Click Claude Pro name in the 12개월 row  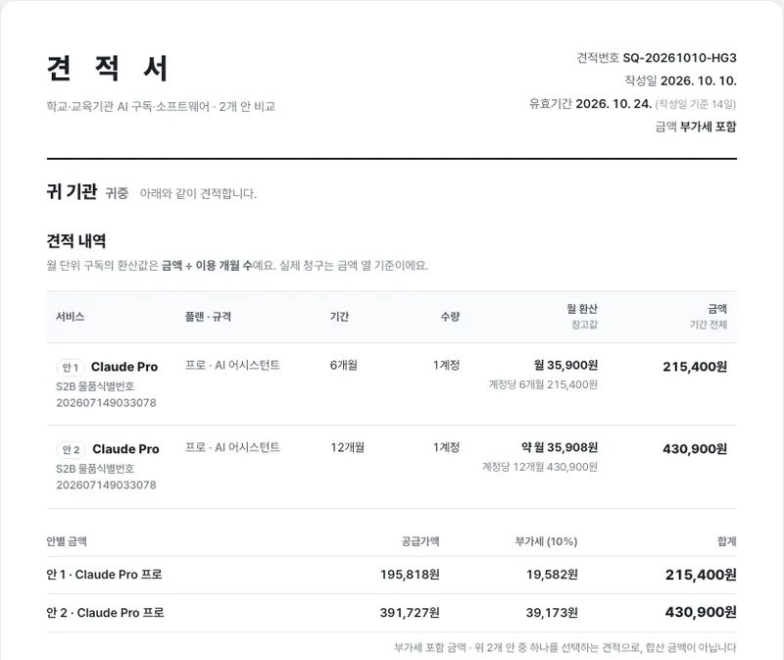click(125, 449)
